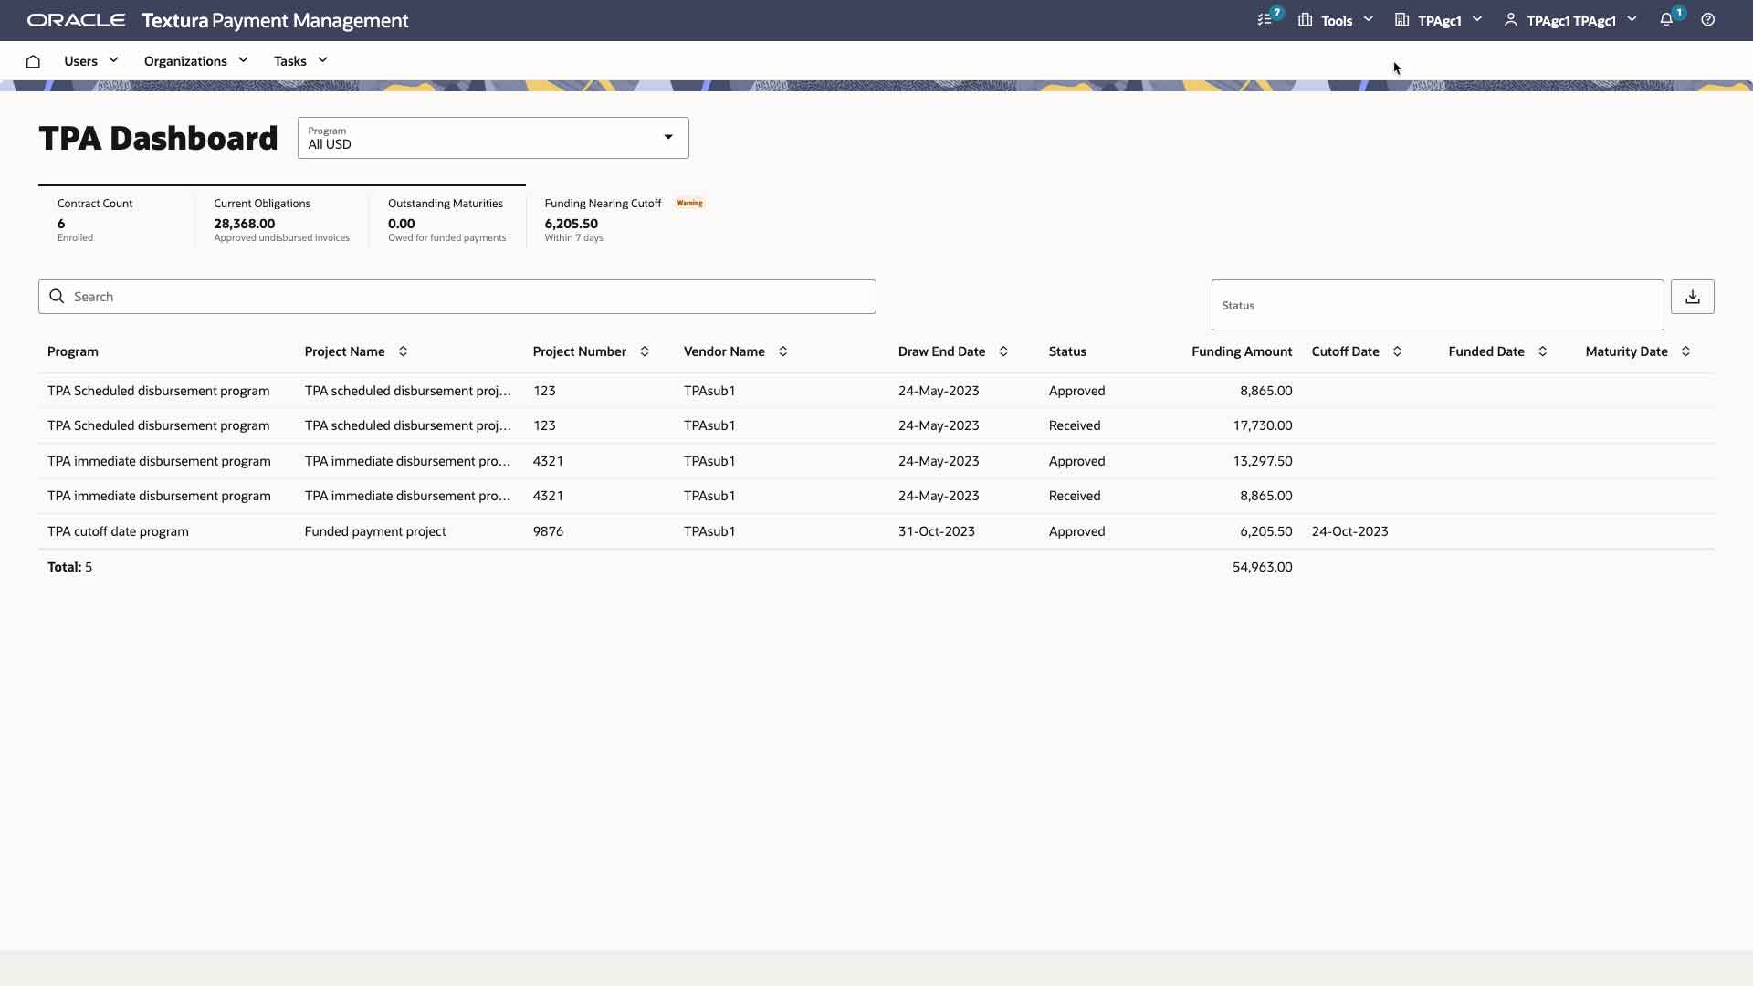
Task: Select Current Obligations summary tile
Action: (x=281, y=219)
